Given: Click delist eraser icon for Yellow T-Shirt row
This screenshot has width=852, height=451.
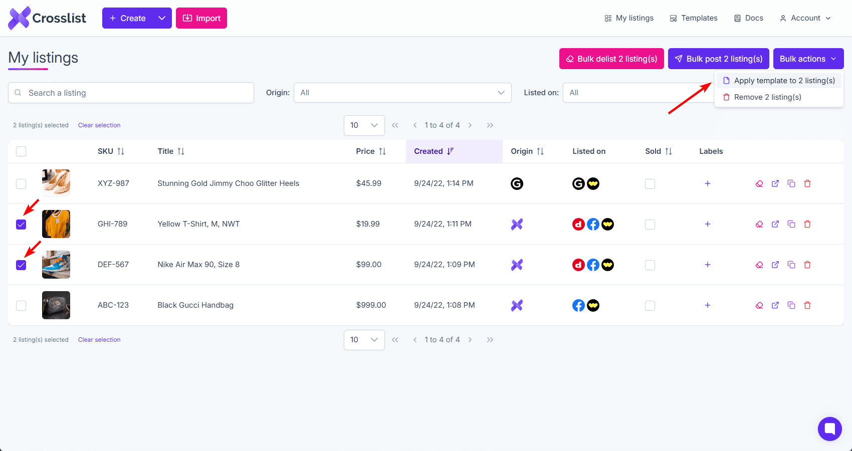Looking at the screenshot, I should pyautogui.click(x=759, y=224).
